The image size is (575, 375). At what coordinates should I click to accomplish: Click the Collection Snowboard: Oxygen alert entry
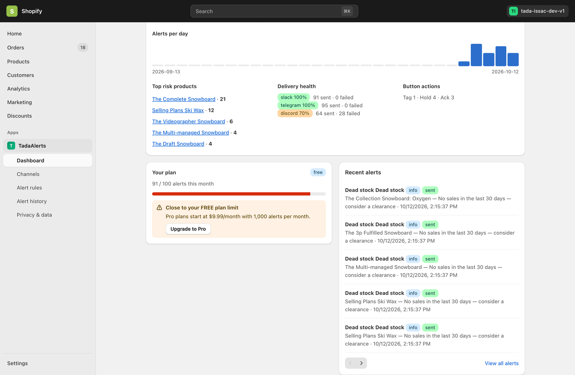pyautogui.click(x=432, y=198)
